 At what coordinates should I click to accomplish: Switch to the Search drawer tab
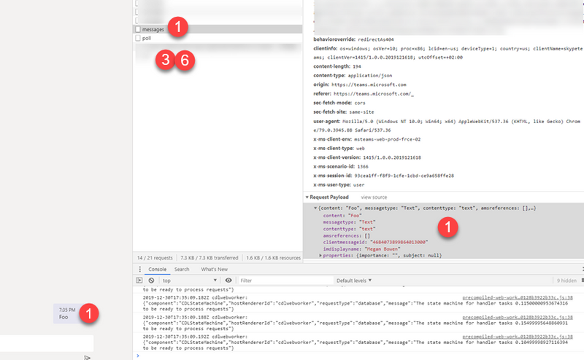tap(182, 269)
